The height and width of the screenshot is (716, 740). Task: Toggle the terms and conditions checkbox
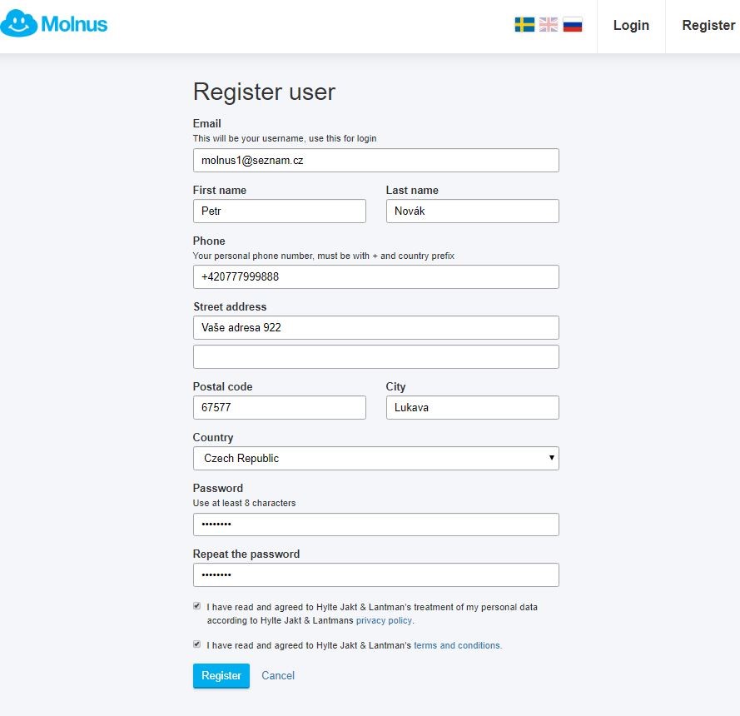tap(196, 644)
